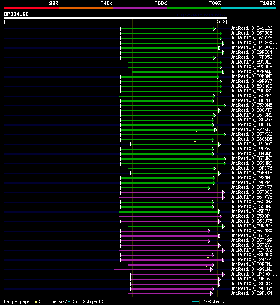Open the UniRef100_C6T3C8 hit label

(x=251, y=192)
